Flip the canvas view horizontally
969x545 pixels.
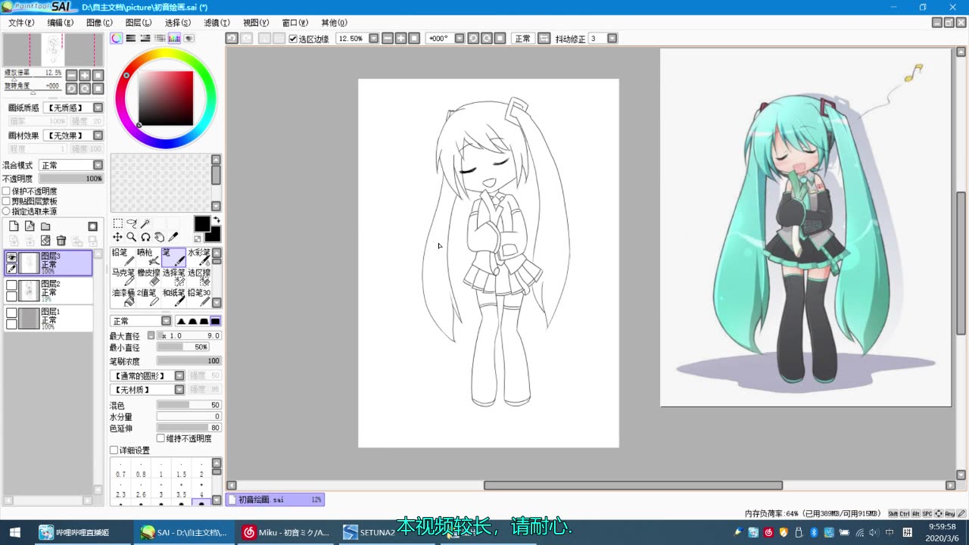pyautogui.click(x=544, y=39)
